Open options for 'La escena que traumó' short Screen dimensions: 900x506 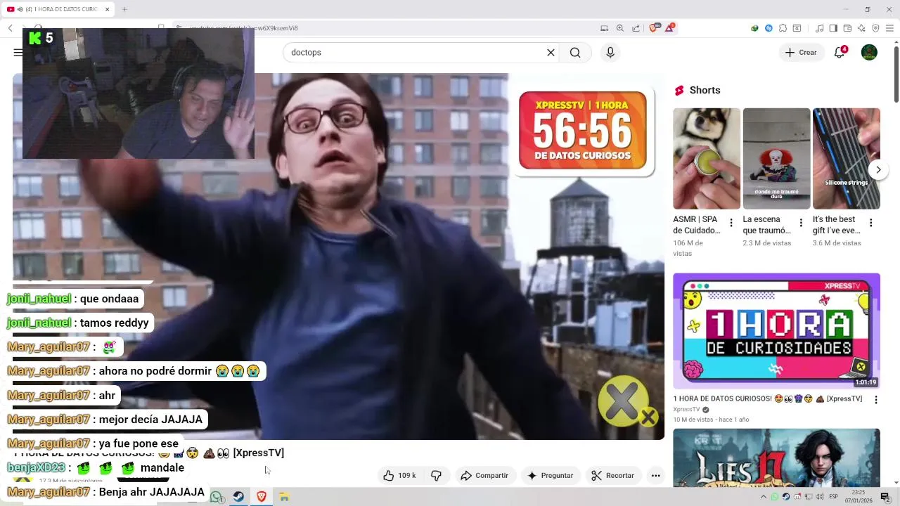point(800,223)
